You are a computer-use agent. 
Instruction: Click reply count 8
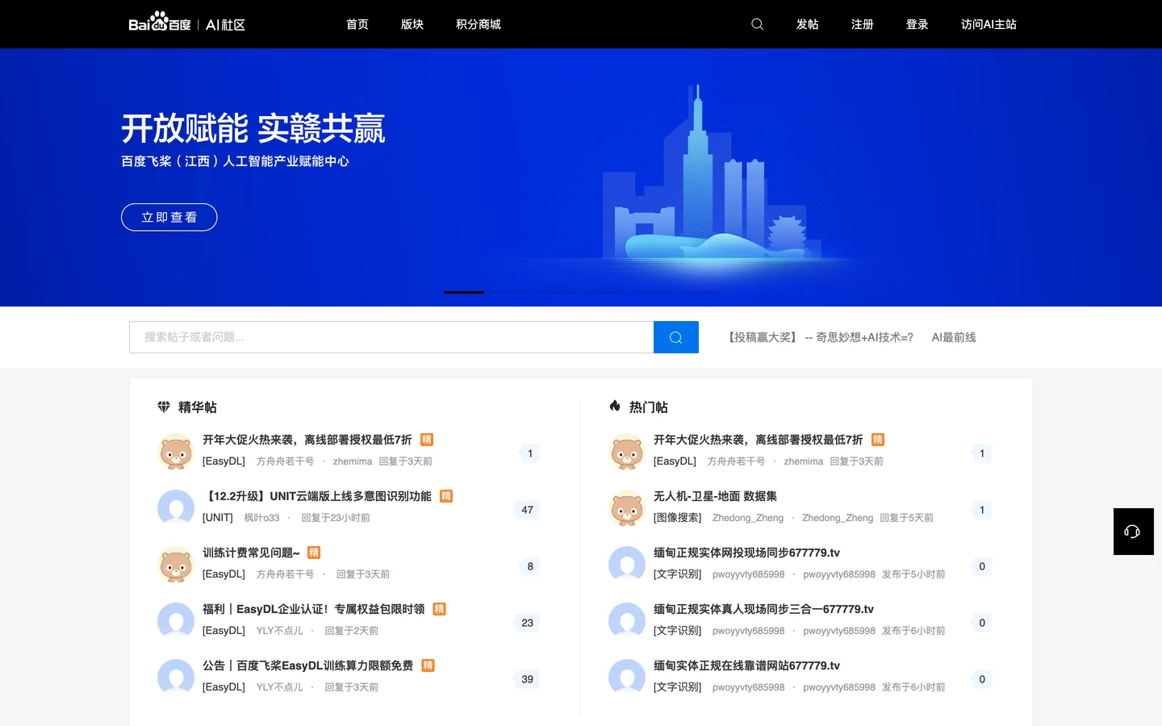click(530, 566)
